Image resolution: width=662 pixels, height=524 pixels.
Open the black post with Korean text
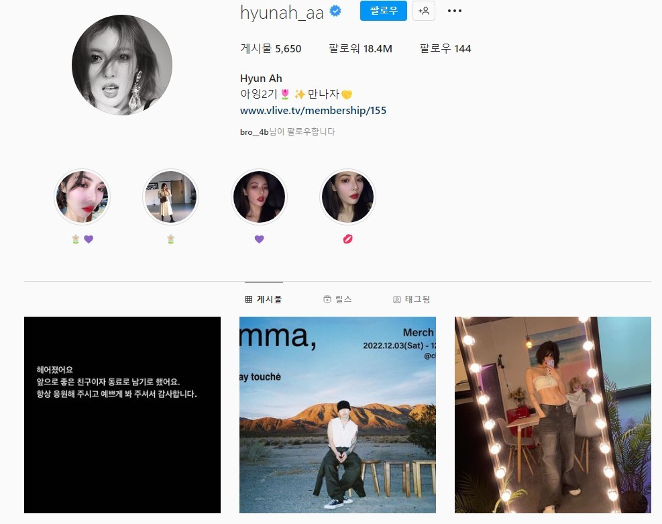(x=122, y=415)
